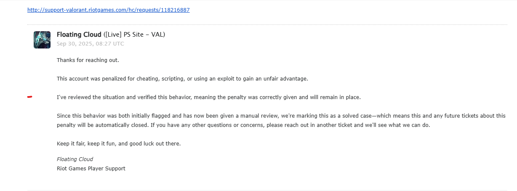
Task: Click the "Thanks for reaching out." line
Action: point(88,60)
